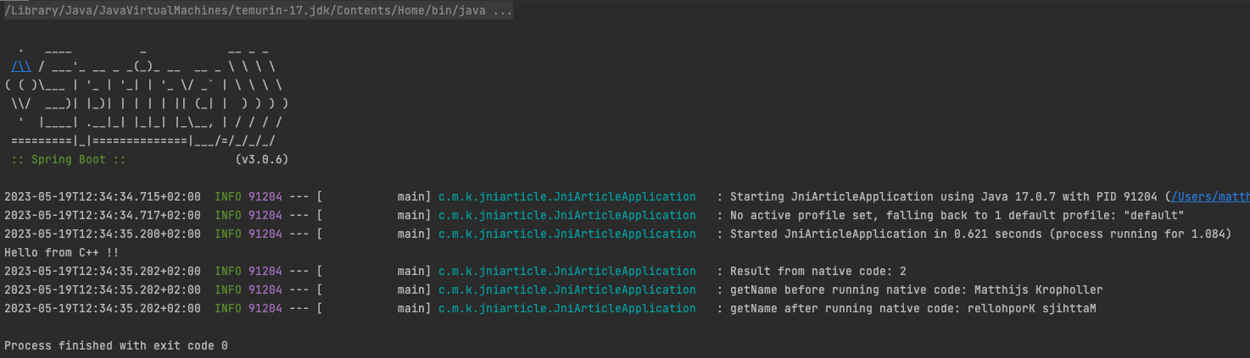Click the logger class name on the 'Result from native code' line

[566, 271]
